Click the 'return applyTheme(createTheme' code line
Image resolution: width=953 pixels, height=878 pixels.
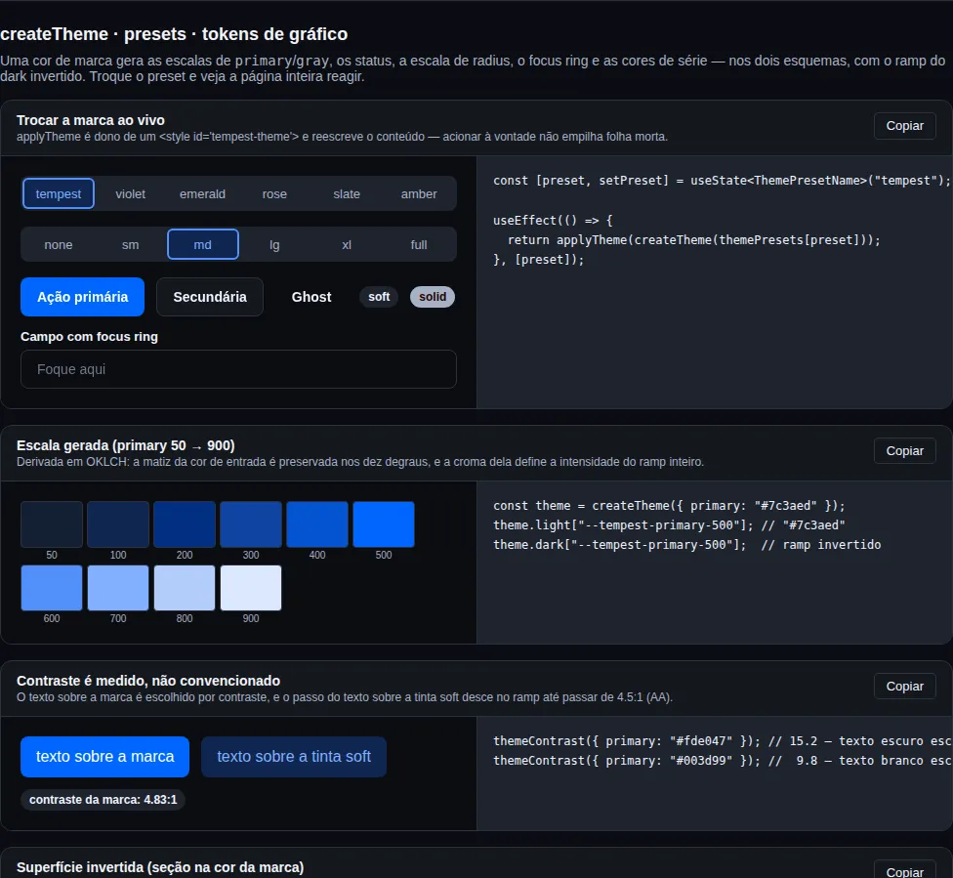click(x=693, y=239)
